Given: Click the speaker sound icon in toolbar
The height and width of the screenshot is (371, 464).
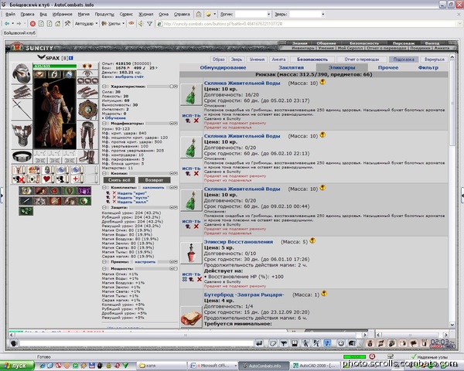Looking at the screenshot, I should coord(141,24).
